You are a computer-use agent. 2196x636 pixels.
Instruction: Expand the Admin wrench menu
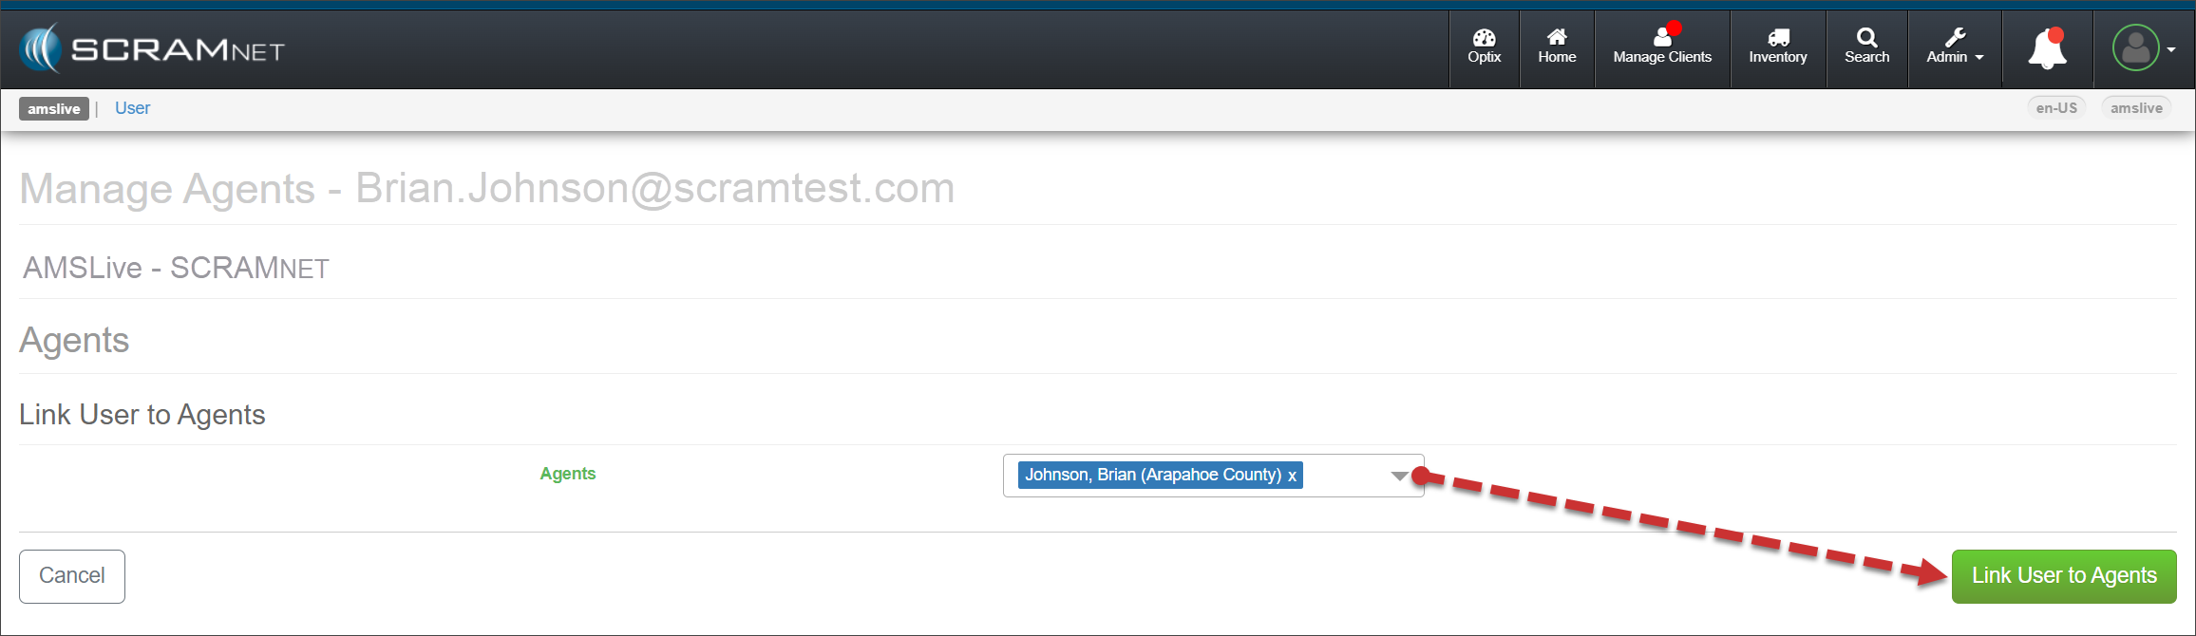(1955, 47)
